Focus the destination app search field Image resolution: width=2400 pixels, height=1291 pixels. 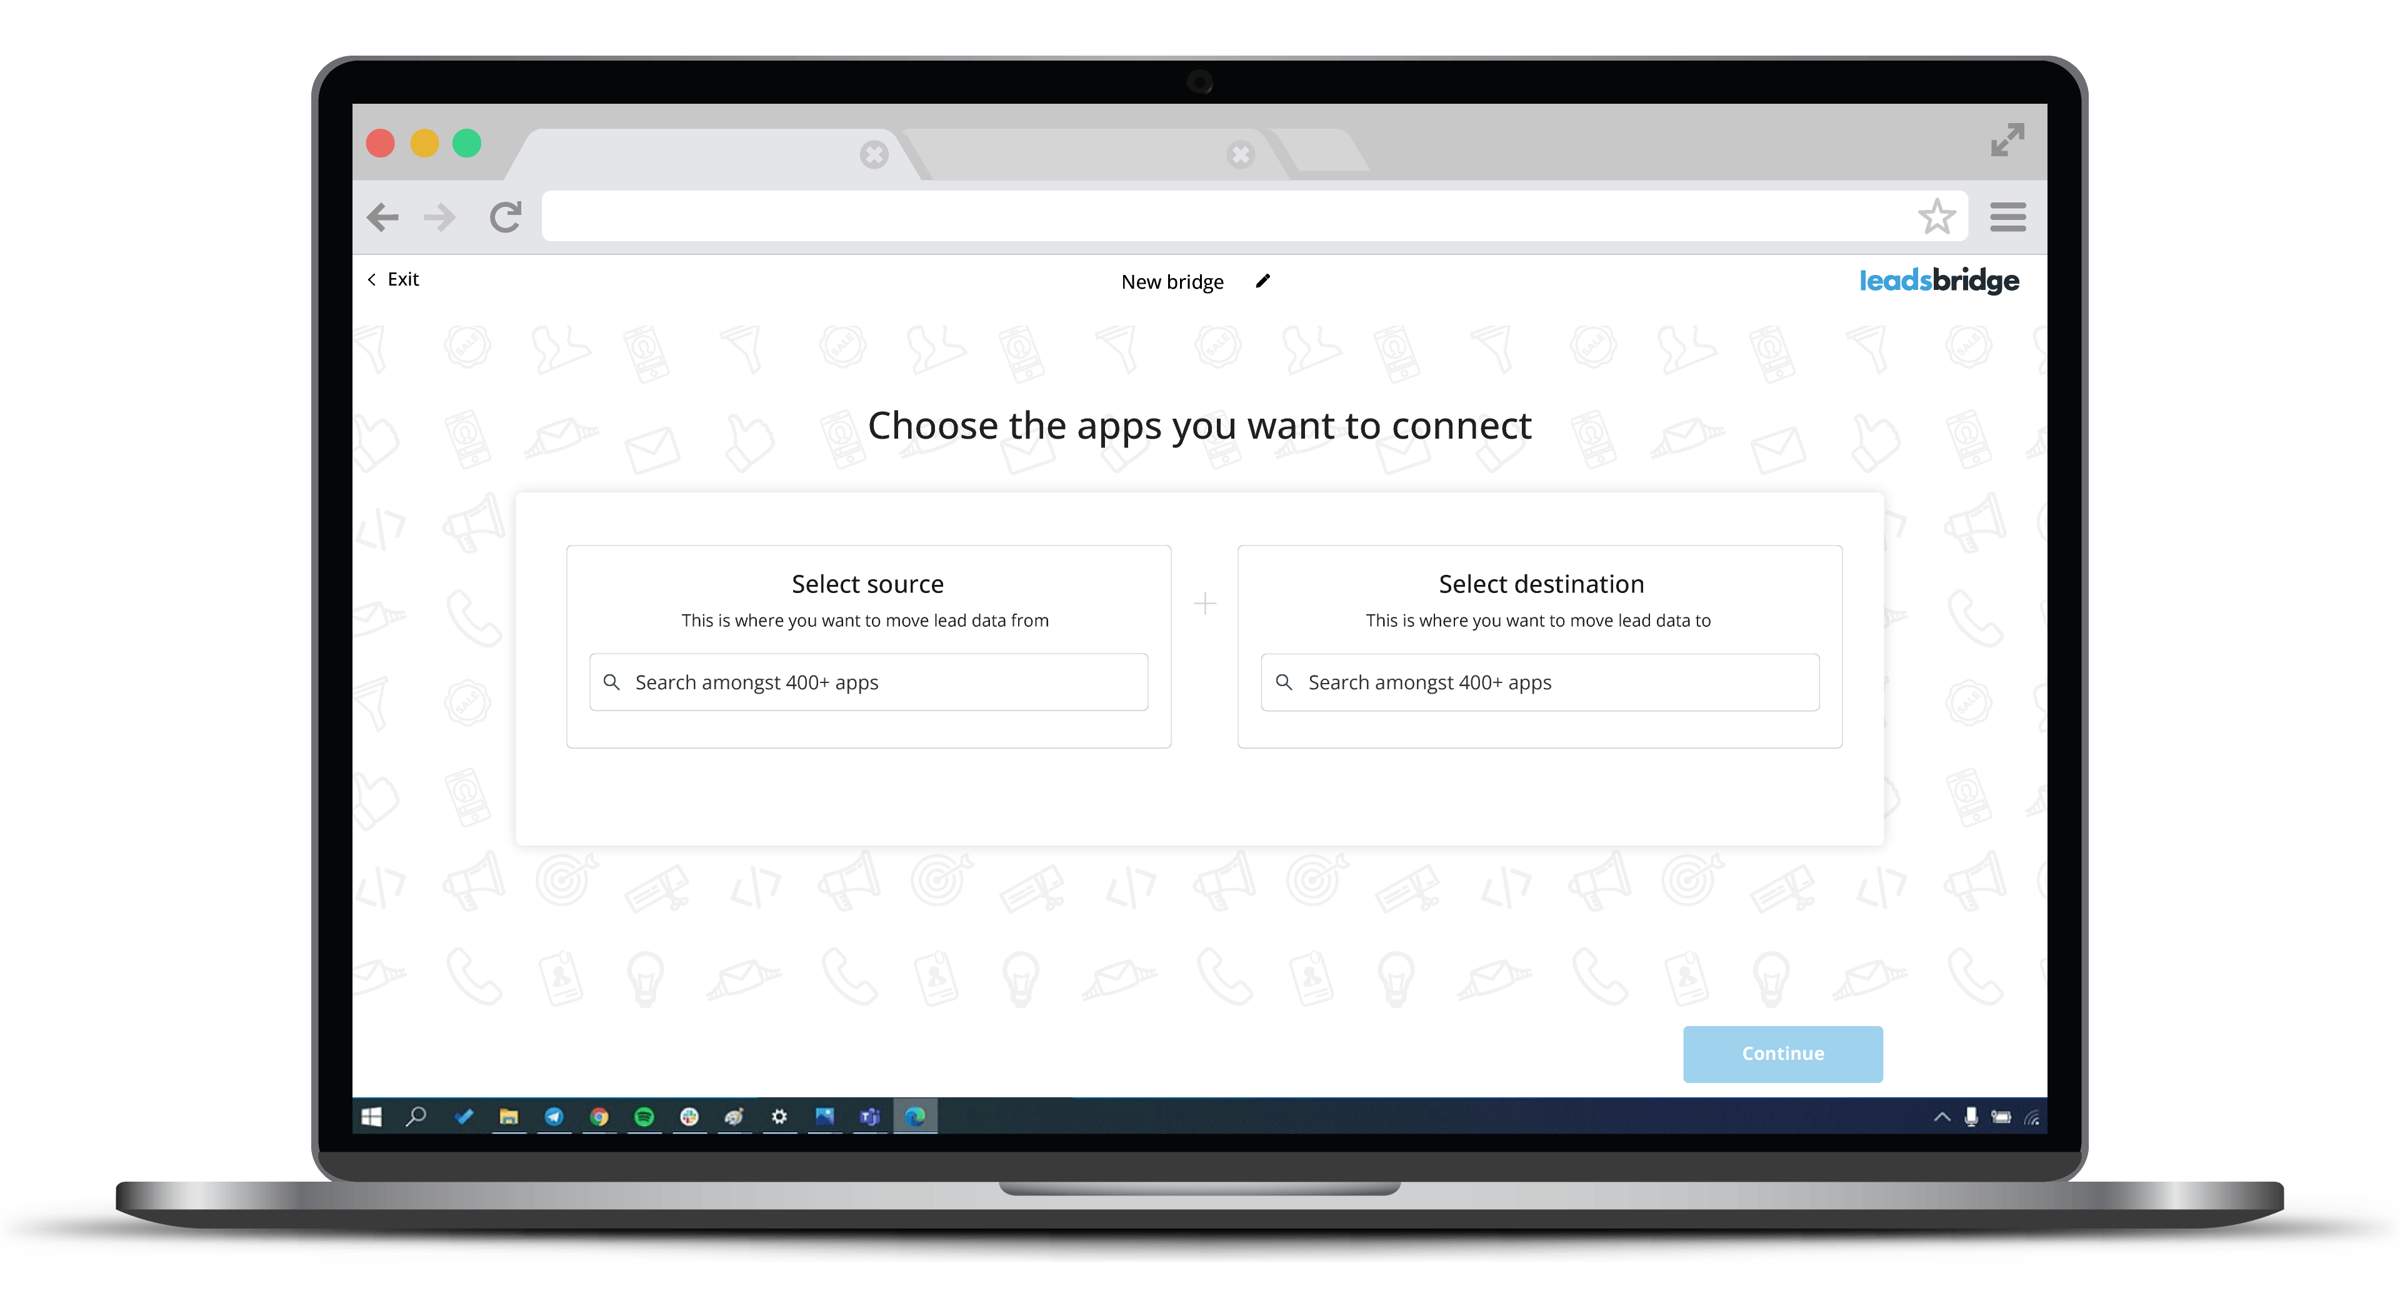pyautogui.click(x=1539, y=682)
